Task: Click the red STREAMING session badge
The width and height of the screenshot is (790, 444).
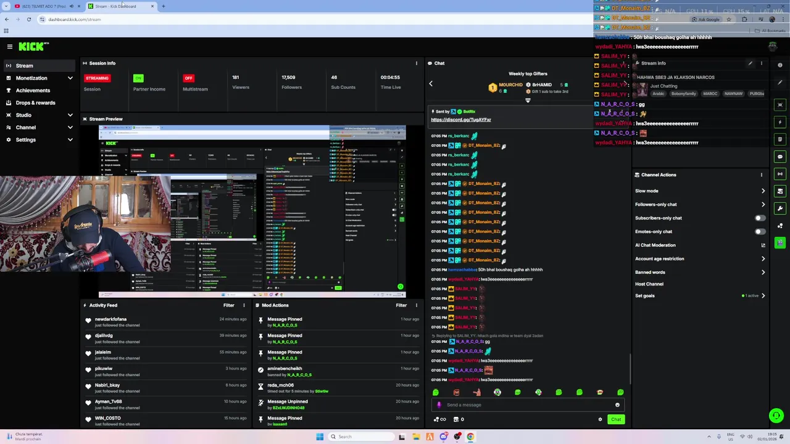Action: [x=98, y=78]
